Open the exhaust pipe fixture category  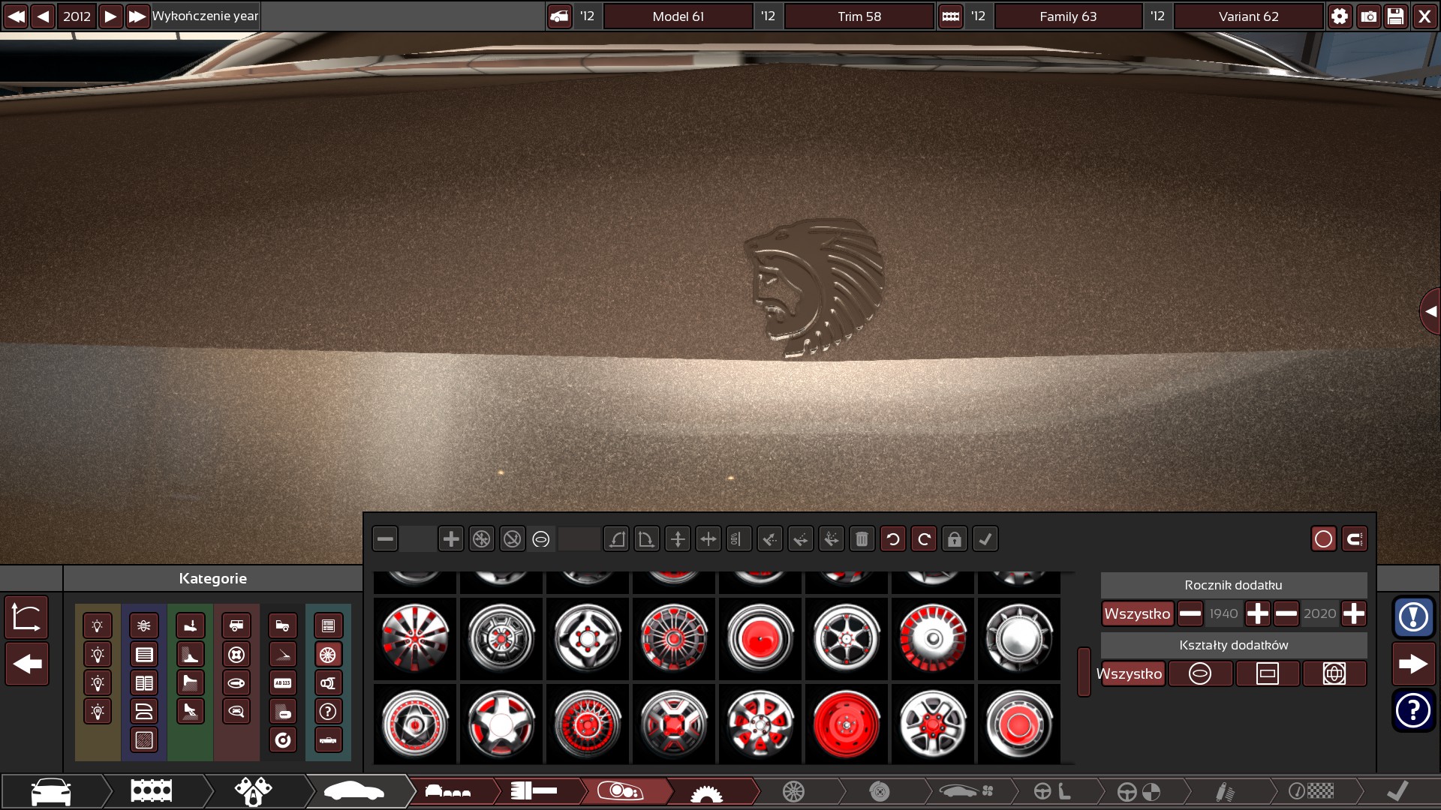(328, 683)
